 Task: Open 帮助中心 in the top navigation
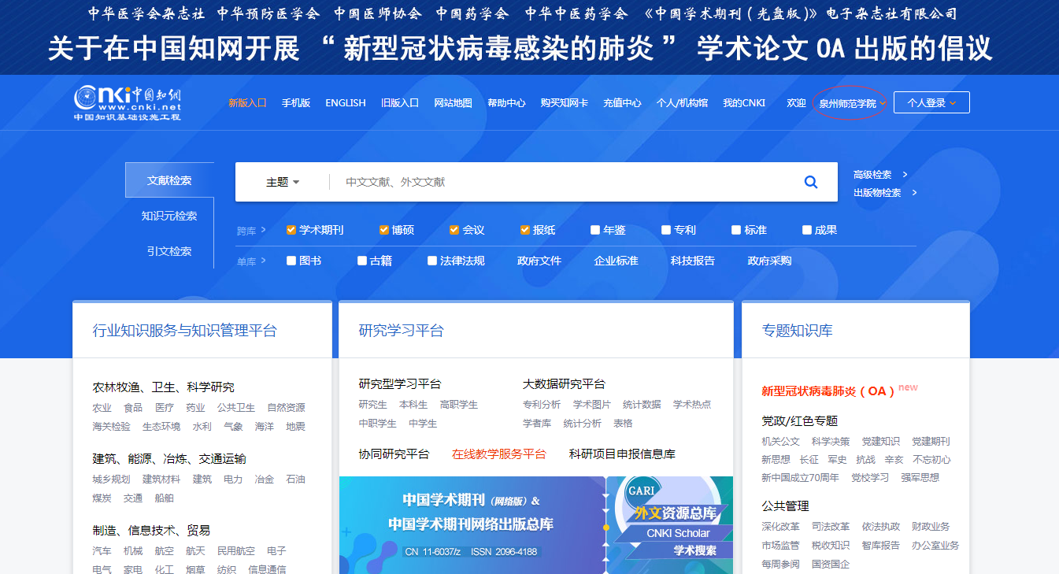[506, 102]
